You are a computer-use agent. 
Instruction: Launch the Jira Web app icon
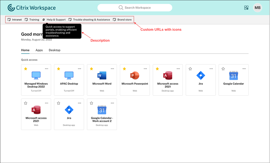[x=201, y=75]
